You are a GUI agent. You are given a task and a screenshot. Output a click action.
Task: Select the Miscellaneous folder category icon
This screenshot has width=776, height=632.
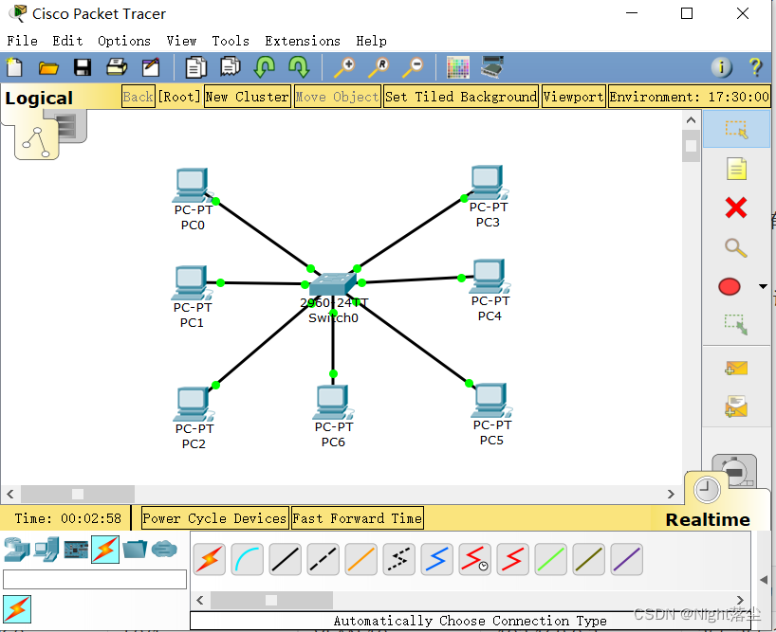click(135, 549)
